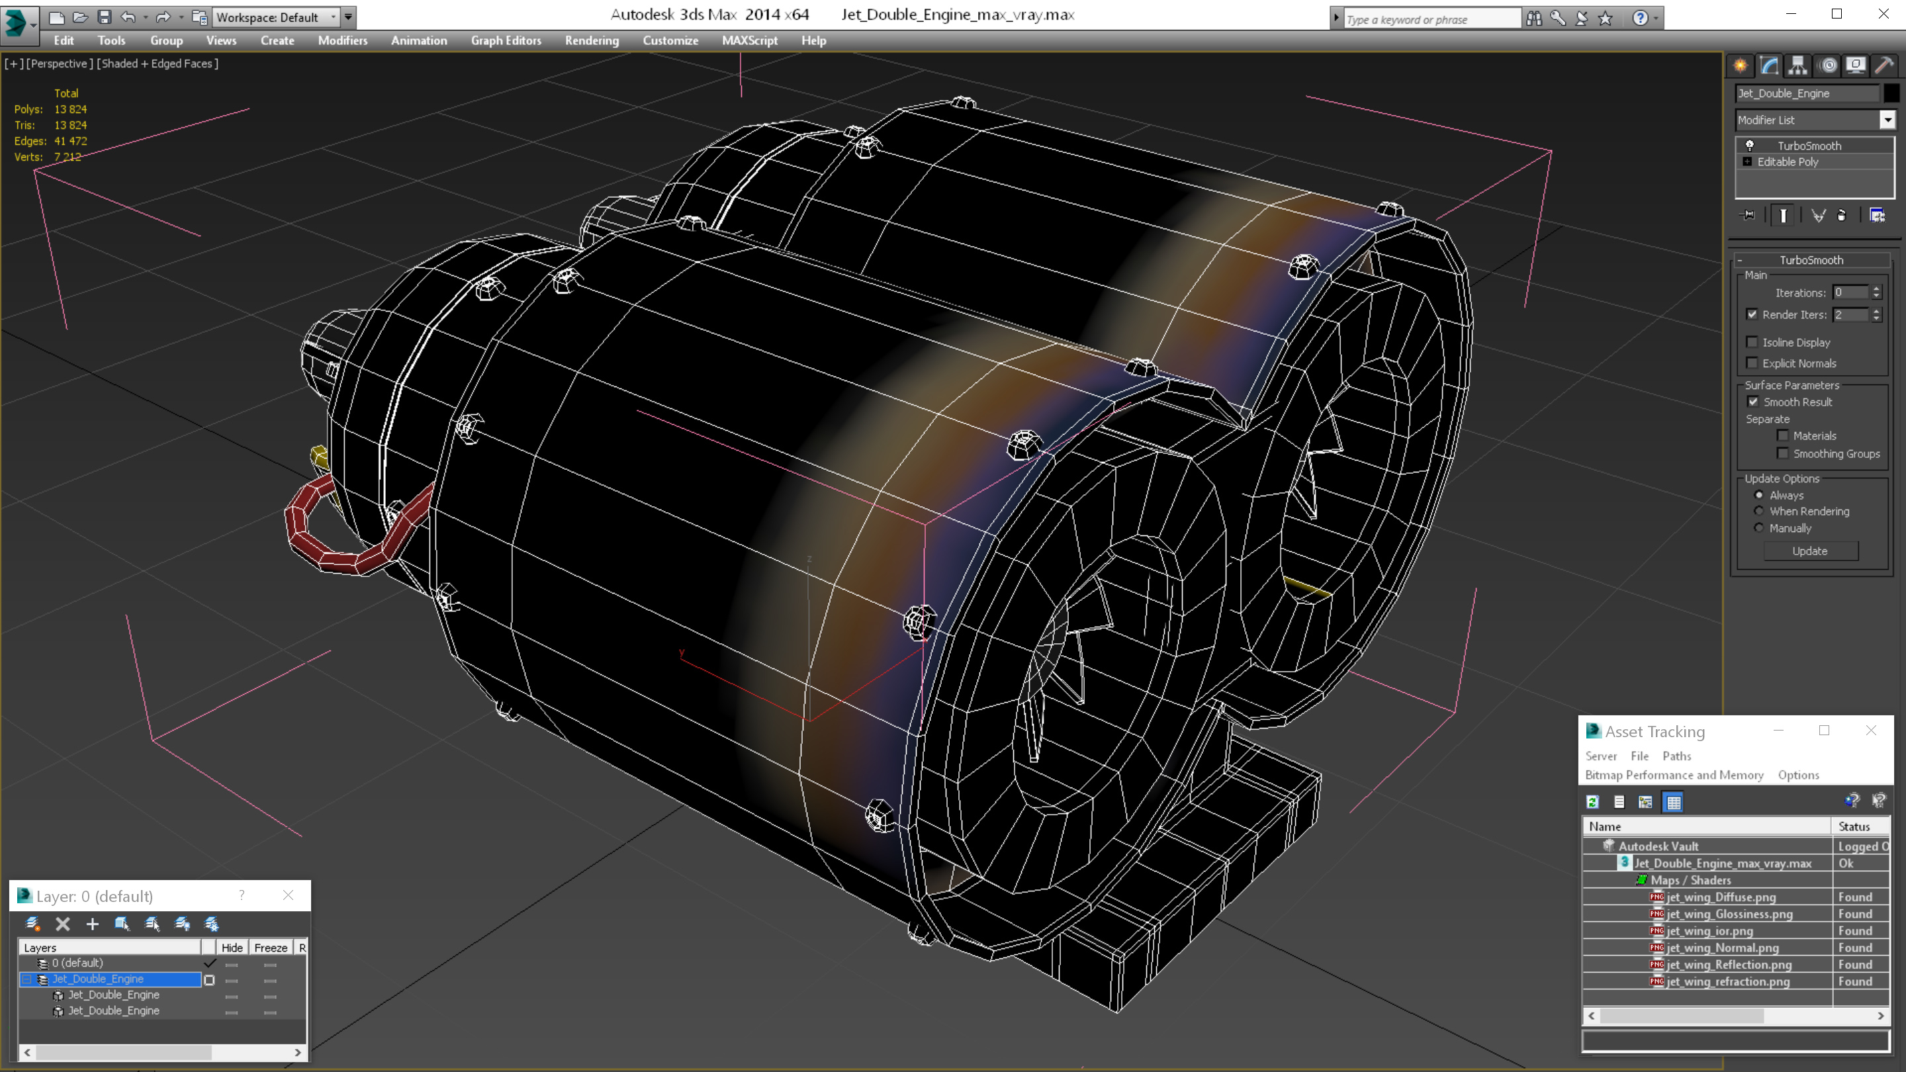Toggle TurboSmooth modifier lightbulb visibility
Image resolution: width=1906 pixels, height=1072 pixels.
pyautogui.click(x=1750, y=146)
